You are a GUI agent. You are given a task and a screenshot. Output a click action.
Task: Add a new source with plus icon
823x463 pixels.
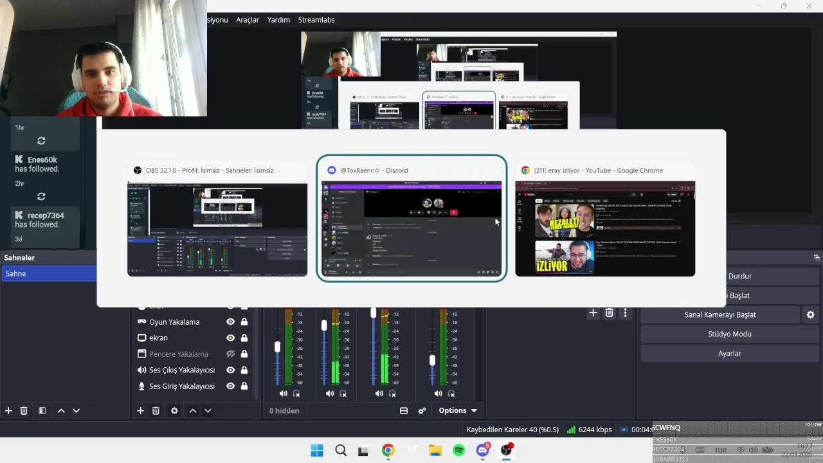coord(140,410)
